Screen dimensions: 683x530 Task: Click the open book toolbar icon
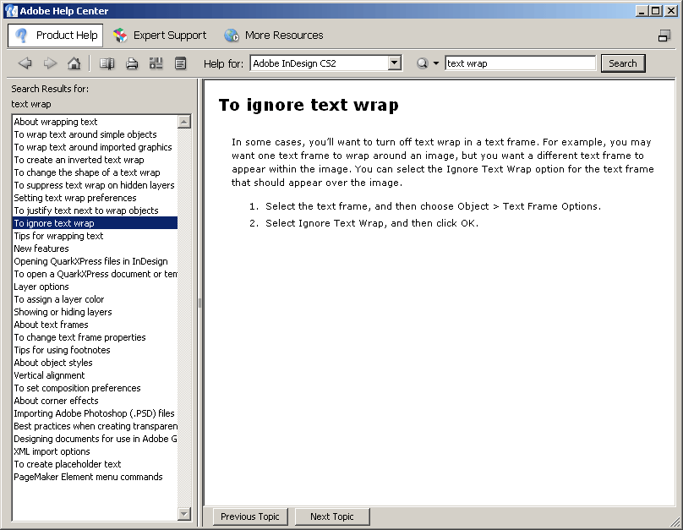pos(107,63)
